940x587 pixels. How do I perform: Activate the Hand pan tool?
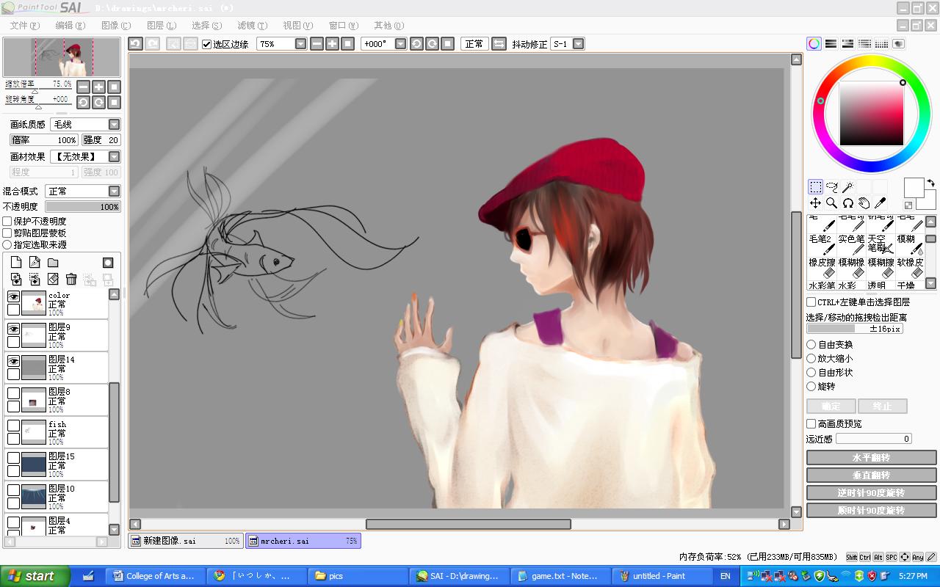(864, 203)
